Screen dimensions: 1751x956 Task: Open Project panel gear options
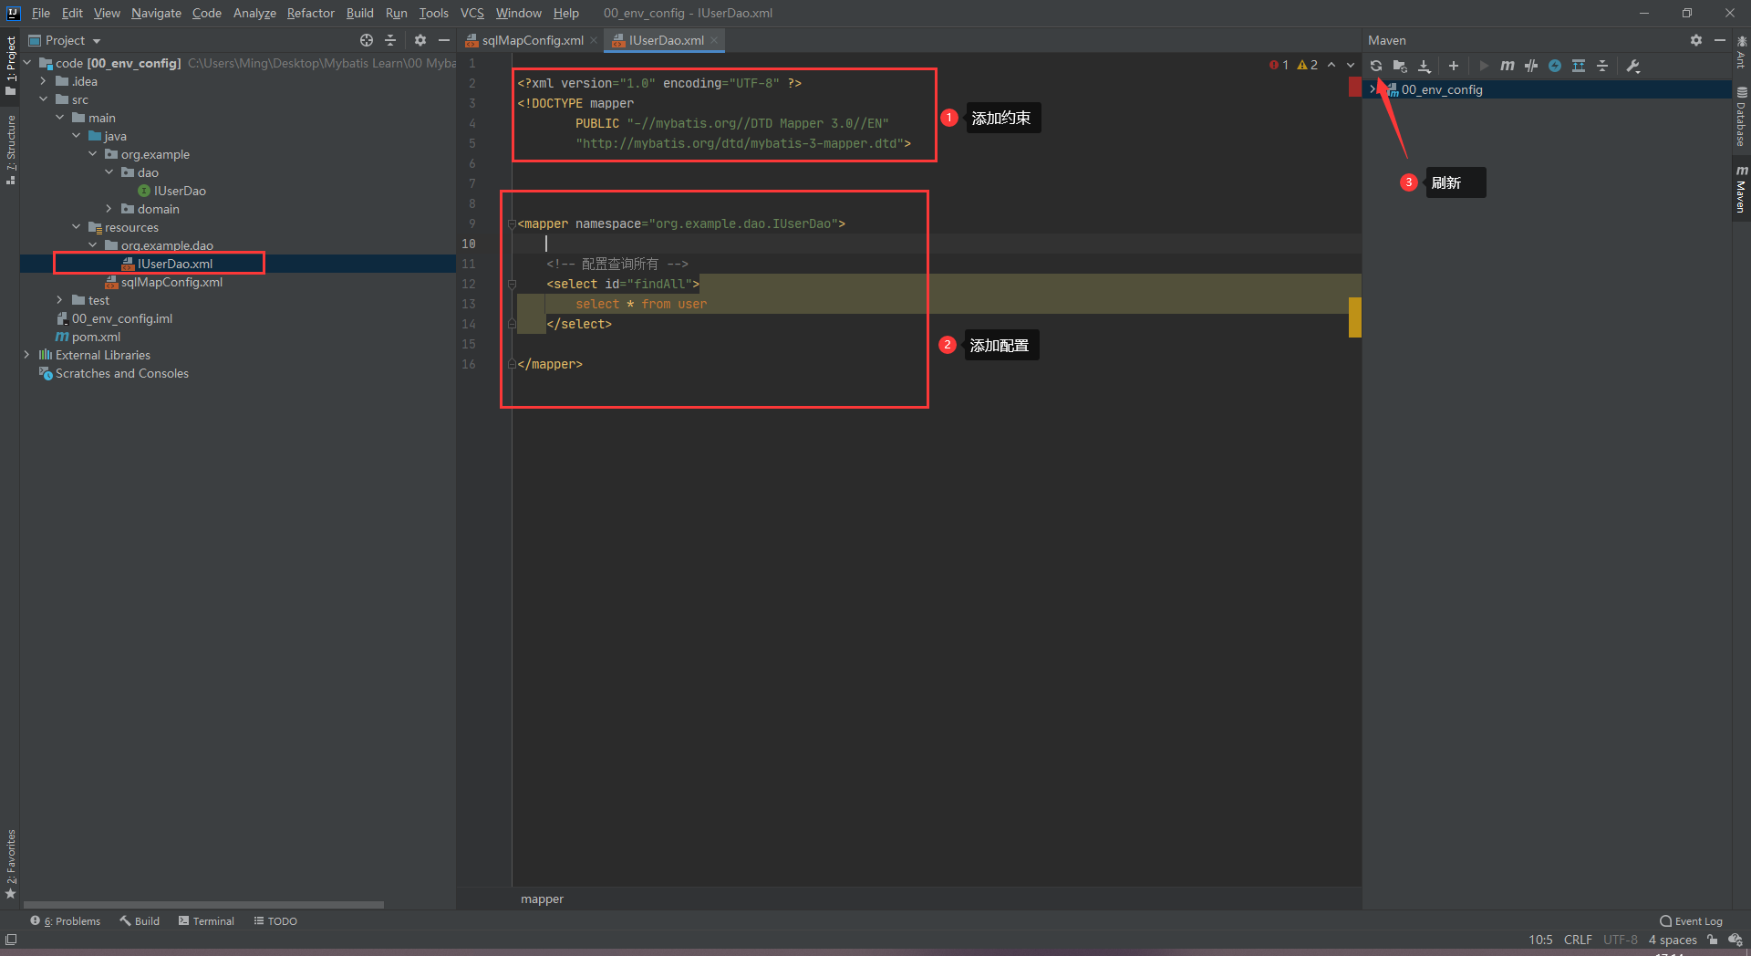[x=420, y=40]
